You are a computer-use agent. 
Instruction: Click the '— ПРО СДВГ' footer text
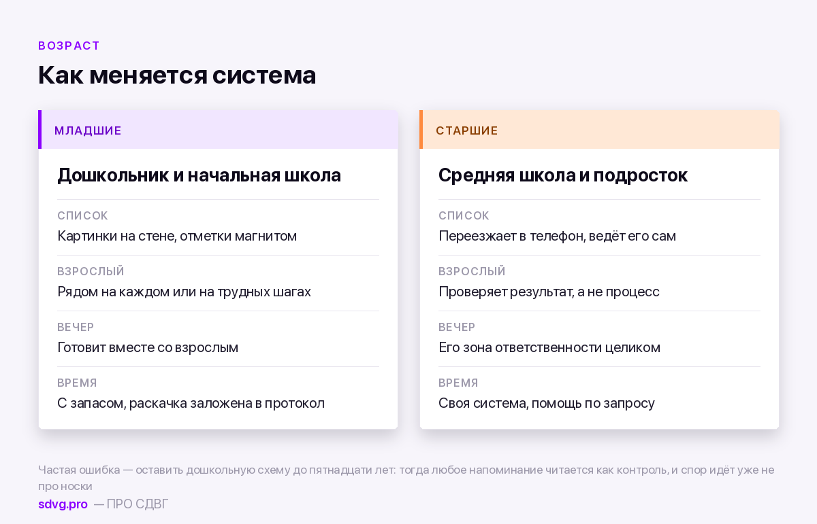point(131,504)
